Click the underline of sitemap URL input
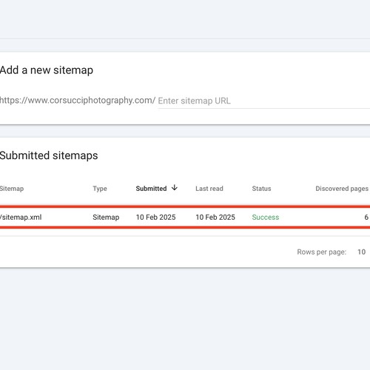This screenshot has width=370, height=370. [263, 108]
